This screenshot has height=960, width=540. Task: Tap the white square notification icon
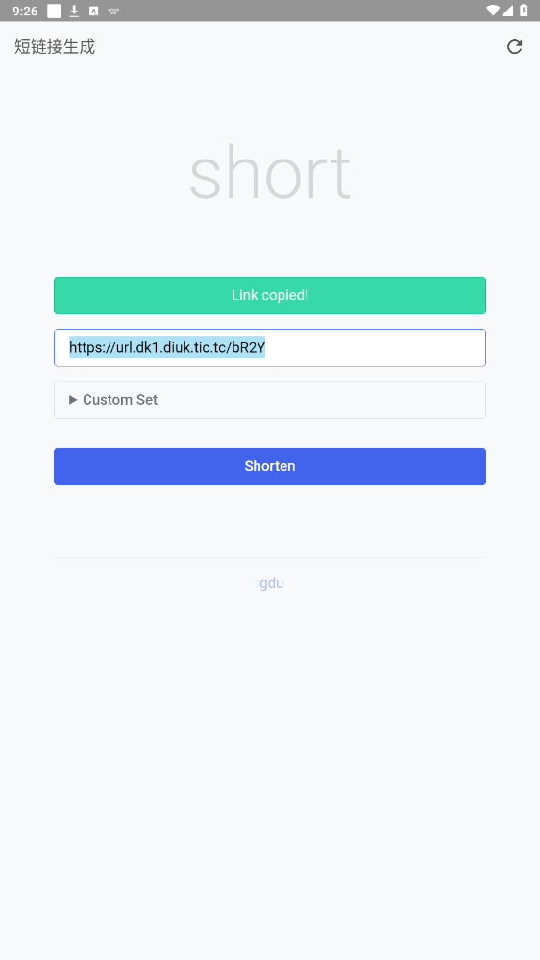click(x=54, y=11)
